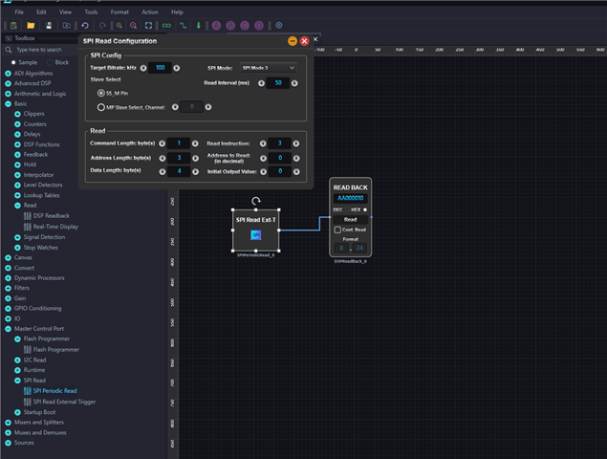Open a project with the yellow folder icon
The width and height of the screenshot is (607, 459).
31,26
